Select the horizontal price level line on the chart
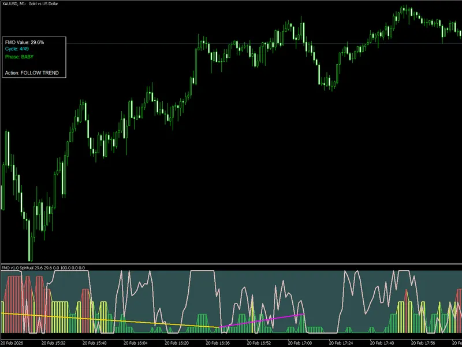This screenshot has width=462, height=347. [x=264, y=43]
